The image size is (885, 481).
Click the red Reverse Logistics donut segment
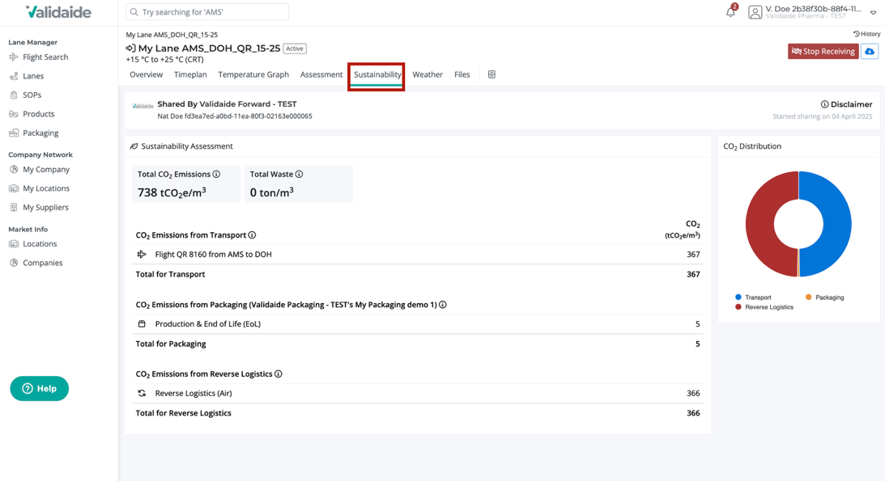click(x=759, y=224)
